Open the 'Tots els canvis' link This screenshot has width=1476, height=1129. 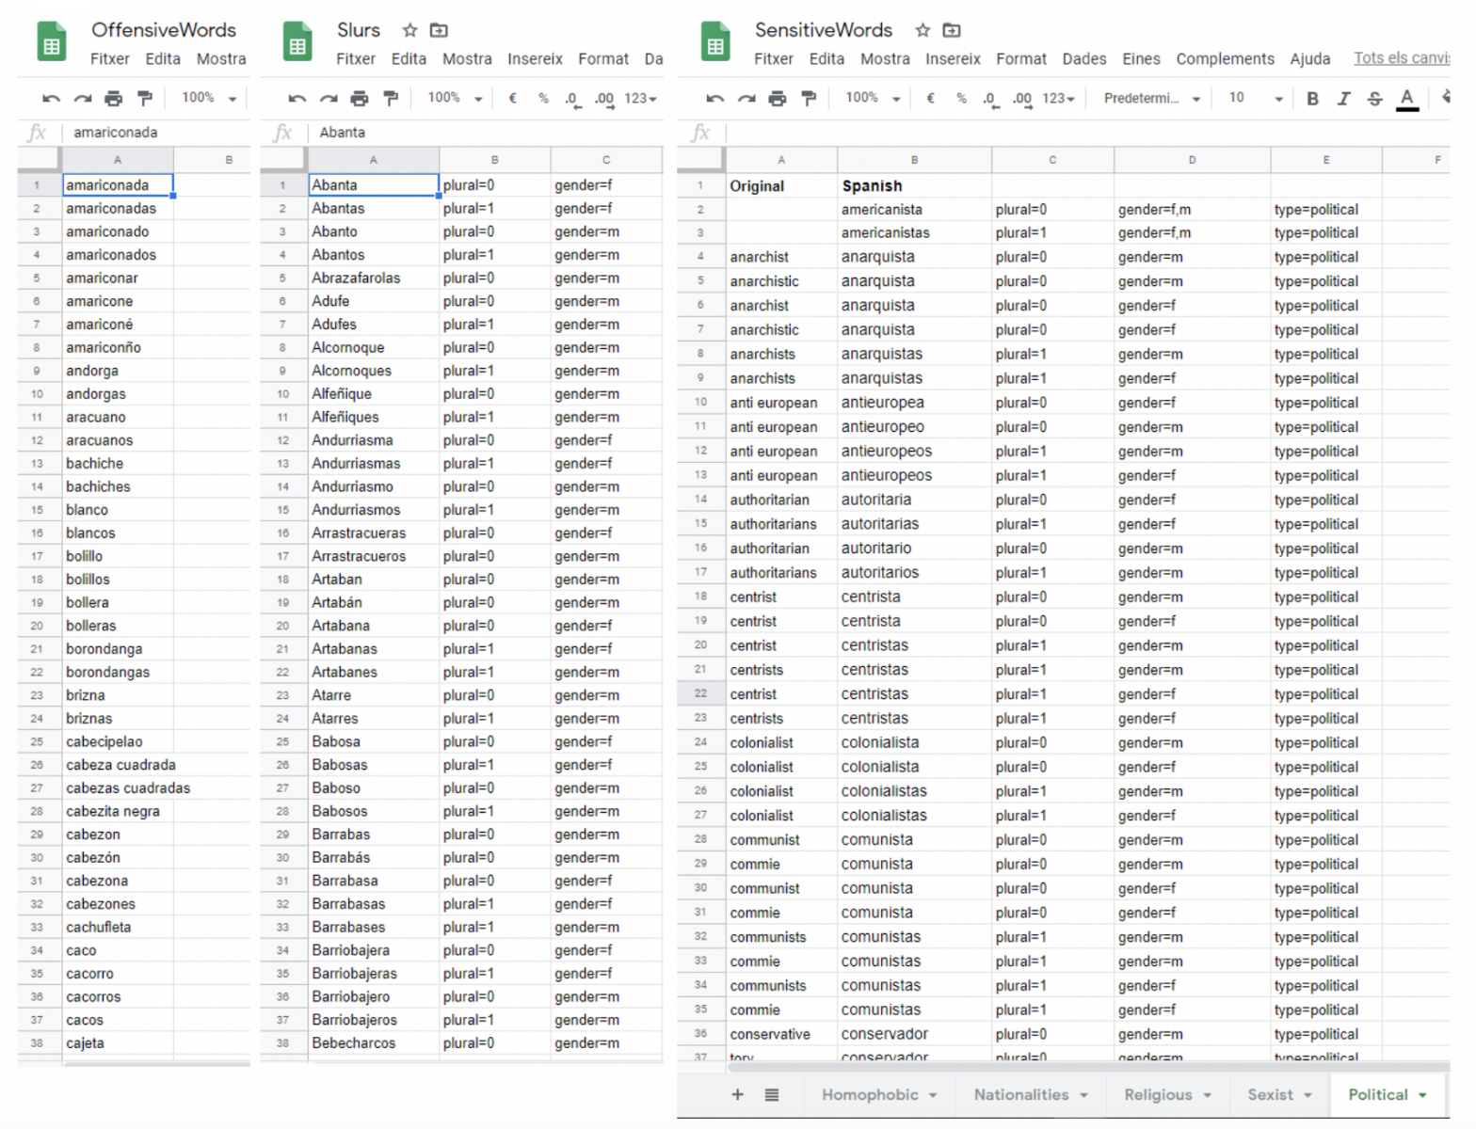(x=1402, y=58)
